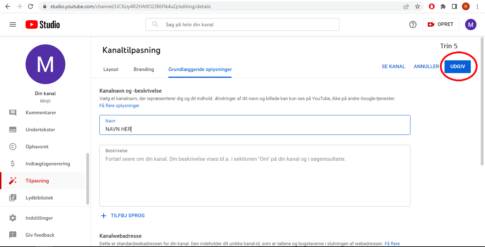
Task: Open Indtægtsgenerering dollar icon
Action: pyautogui.click(x=13, y=164)
